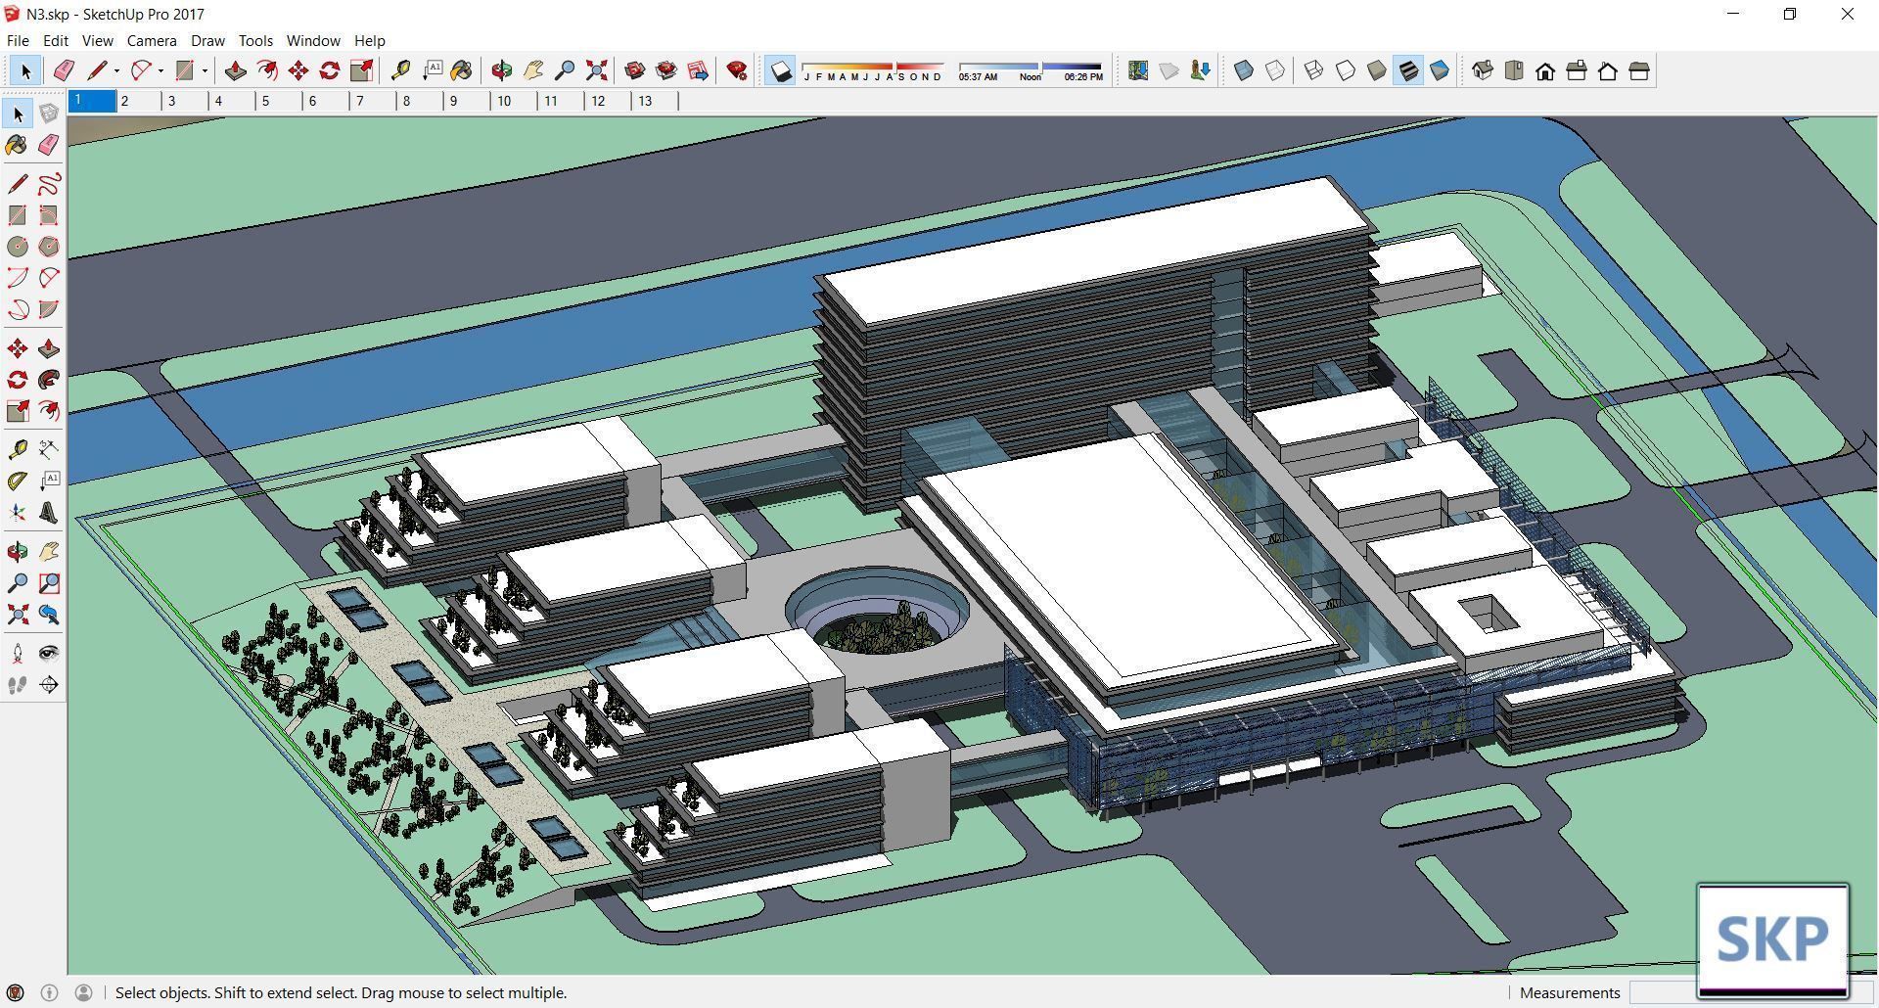This screenshot has height=1008, width=1879.
Task: Open the Edit menu
Action: [56, 40]
